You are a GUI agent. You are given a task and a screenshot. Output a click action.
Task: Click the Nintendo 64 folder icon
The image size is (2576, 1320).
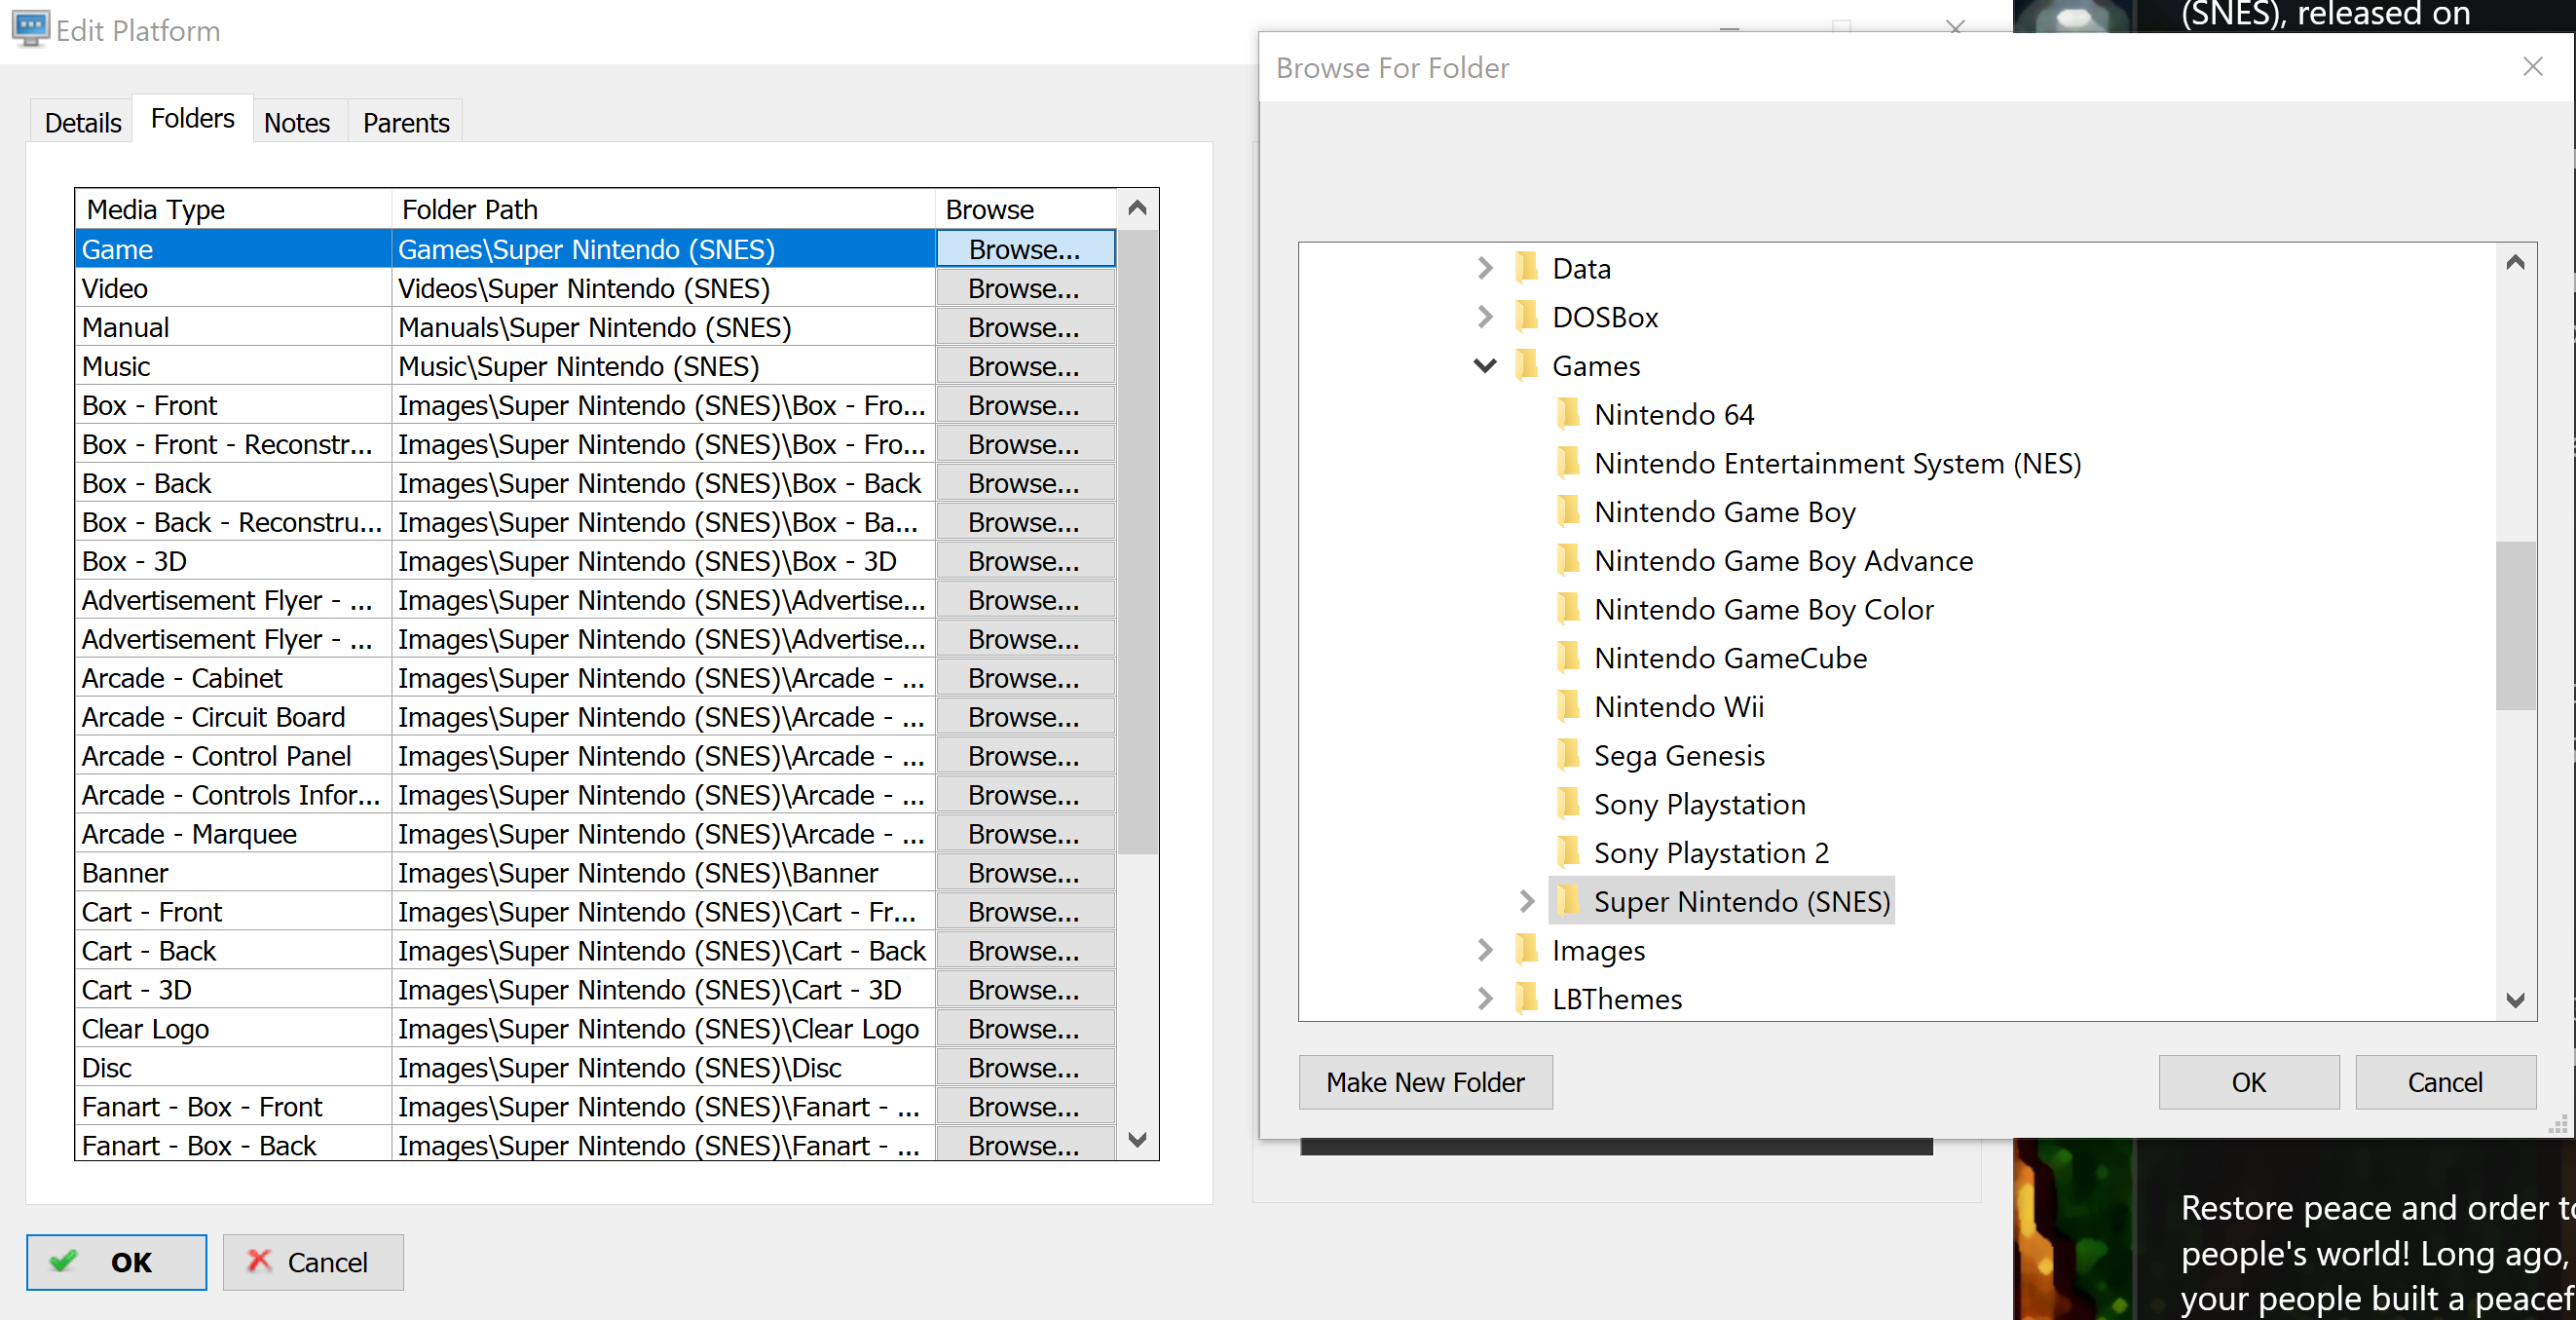coord(1569,414)
